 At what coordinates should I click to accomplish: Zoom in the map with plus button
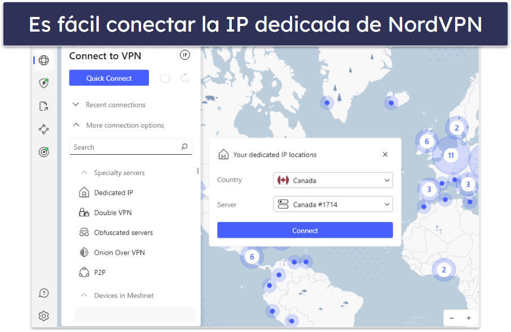click(x=469, y=318)
